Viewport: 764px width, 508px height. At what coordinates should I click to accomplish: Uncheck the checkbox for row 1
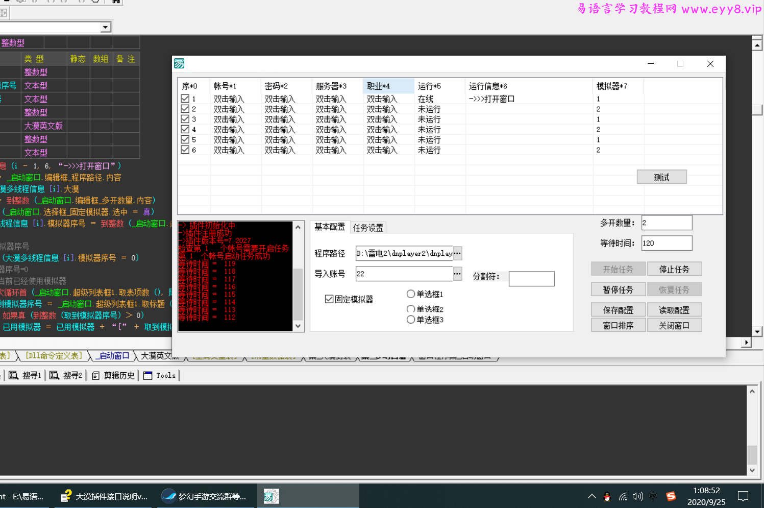(185, 99)
